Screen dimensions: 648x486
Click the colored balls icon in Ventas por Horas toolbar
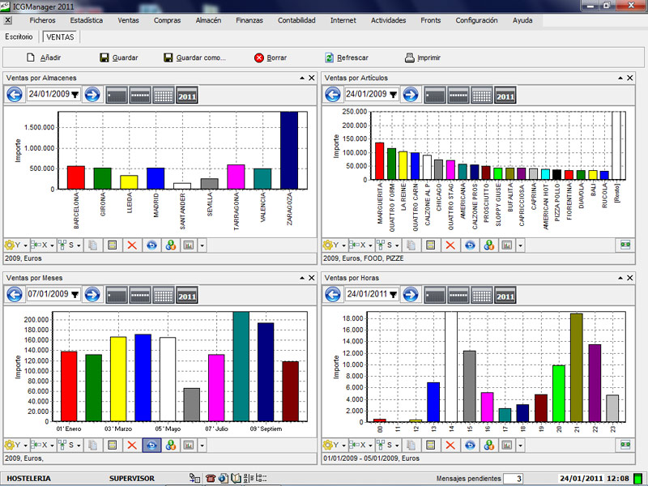pos(488,445)
